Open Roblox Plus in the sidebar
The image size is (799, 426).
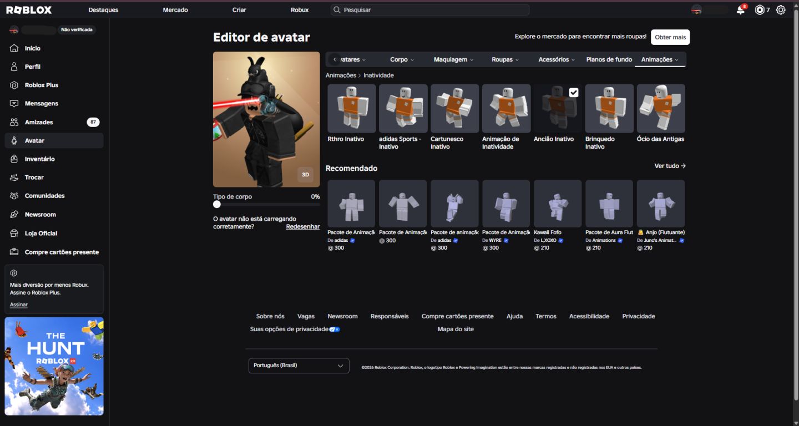(x=54, y=85)
